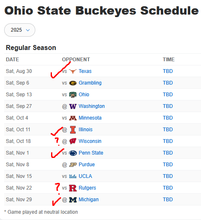This screenshot has height=220, width=201.
Task: Click the Grambling team logo
Action: click(73, 83)
